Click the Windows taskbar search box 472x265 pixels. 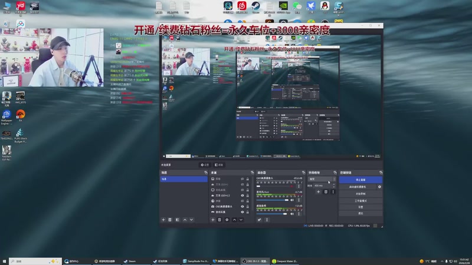(35, 261)
